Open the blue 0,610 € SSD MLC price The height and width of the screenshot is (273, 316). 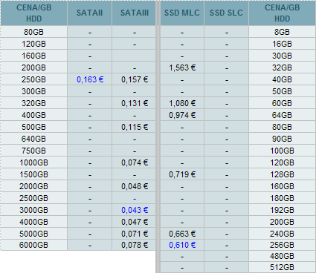(182, 245)
